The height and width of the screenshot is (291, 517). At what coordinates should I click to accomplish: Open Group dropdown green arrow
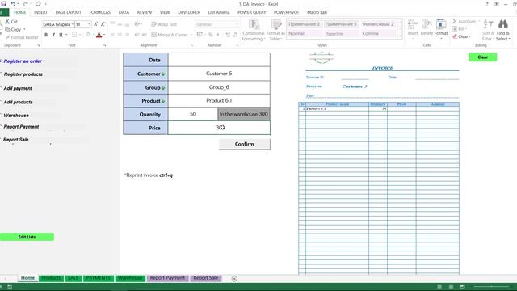point(163,88)
